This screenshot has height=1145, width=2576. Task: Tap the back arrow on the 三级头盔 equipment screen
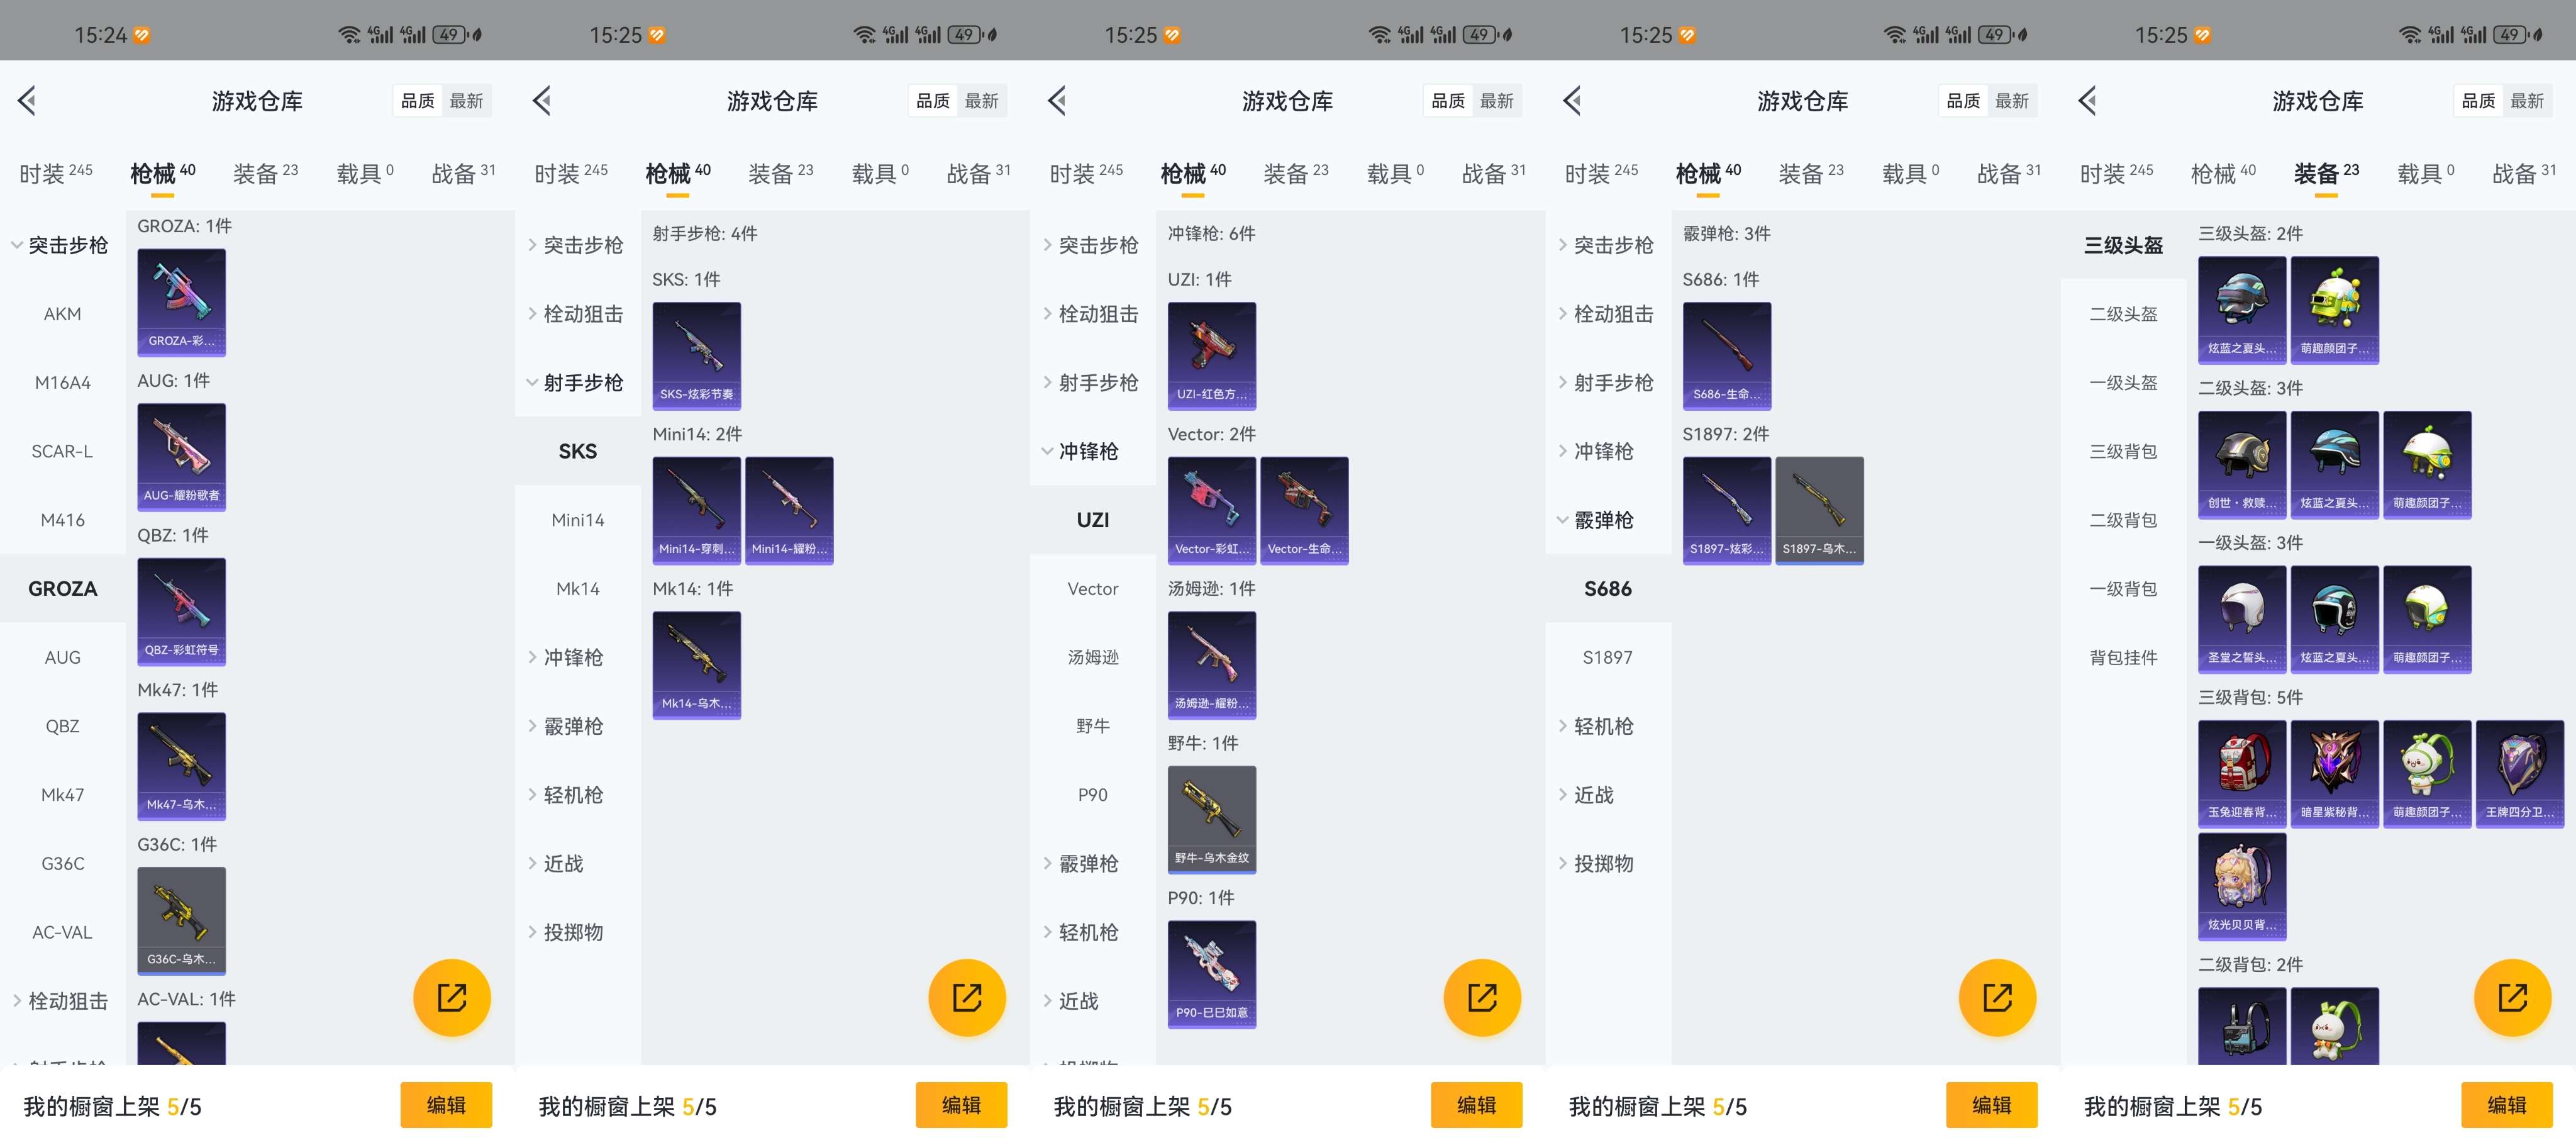[2087, 100]
